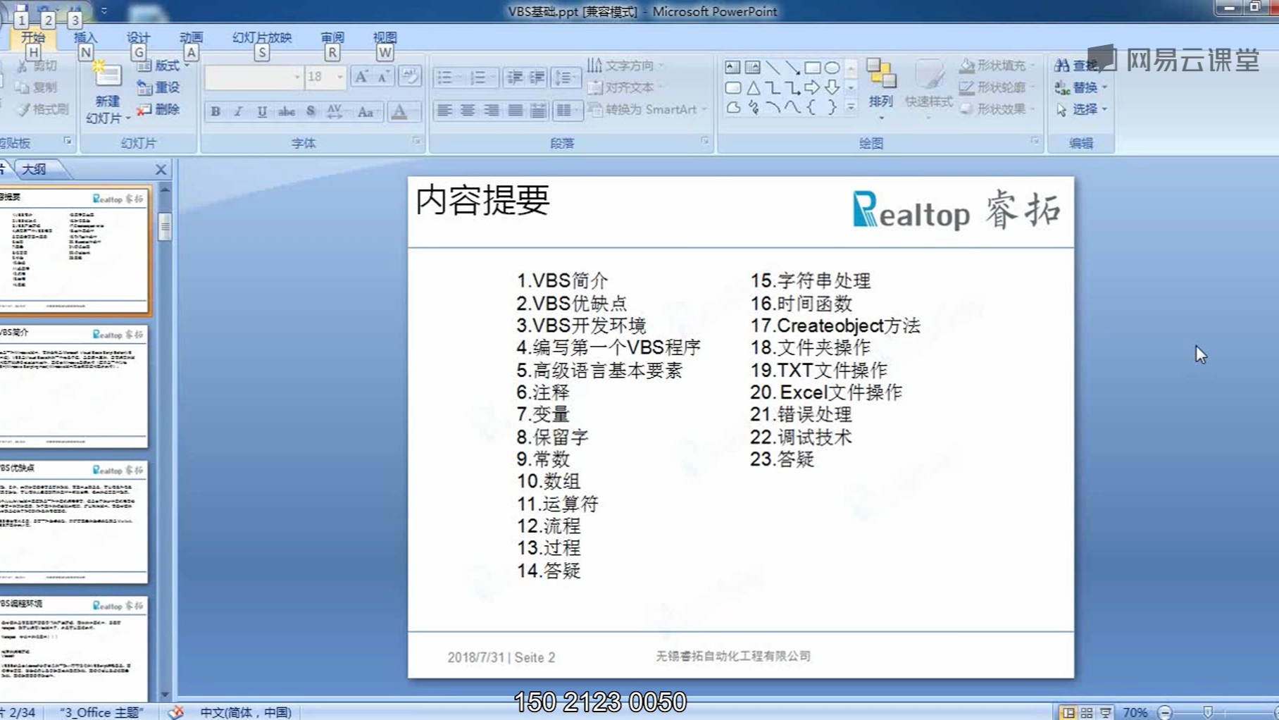Align text left
Screen dimensions: 1279x720
444,111
